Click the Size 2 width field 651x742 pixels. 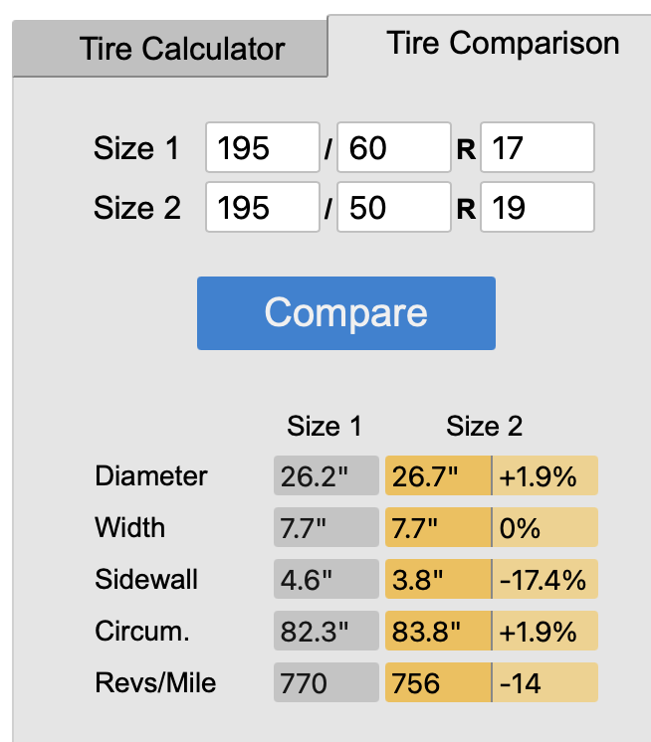[262, 207]
